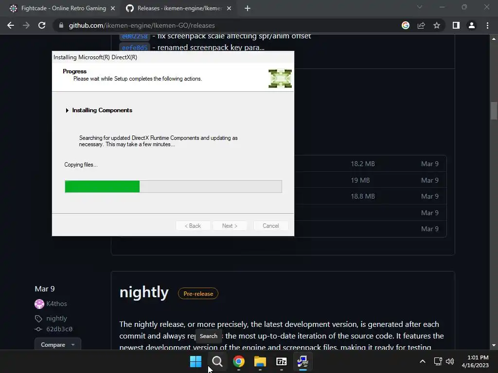Open taskbar Search
Viewport: 498px width, 373px height.
(217, 361)
